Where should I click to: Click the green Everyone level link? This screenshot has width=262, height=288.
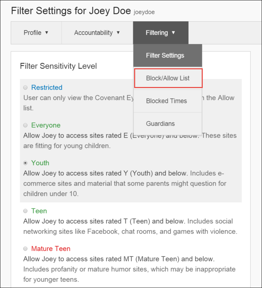pyautogui.click(x=46, y=125)
